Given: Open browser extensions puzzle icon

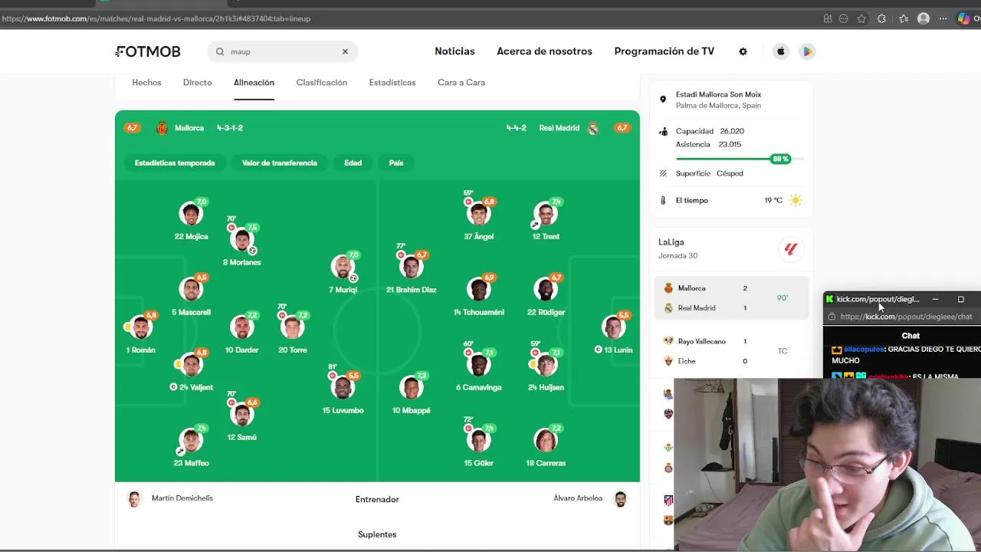Looking at the screenshot, I should point(881,18).
